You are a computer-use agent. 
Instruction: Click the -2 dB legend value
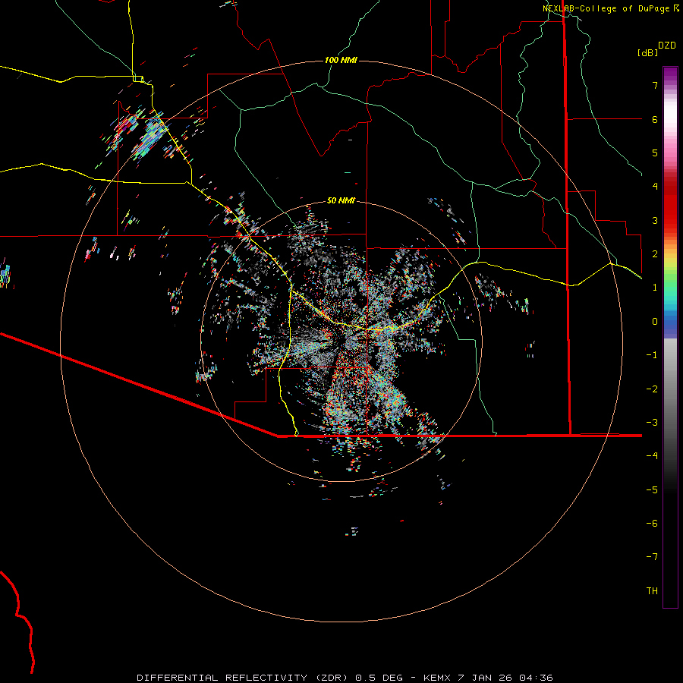(652, 389)
